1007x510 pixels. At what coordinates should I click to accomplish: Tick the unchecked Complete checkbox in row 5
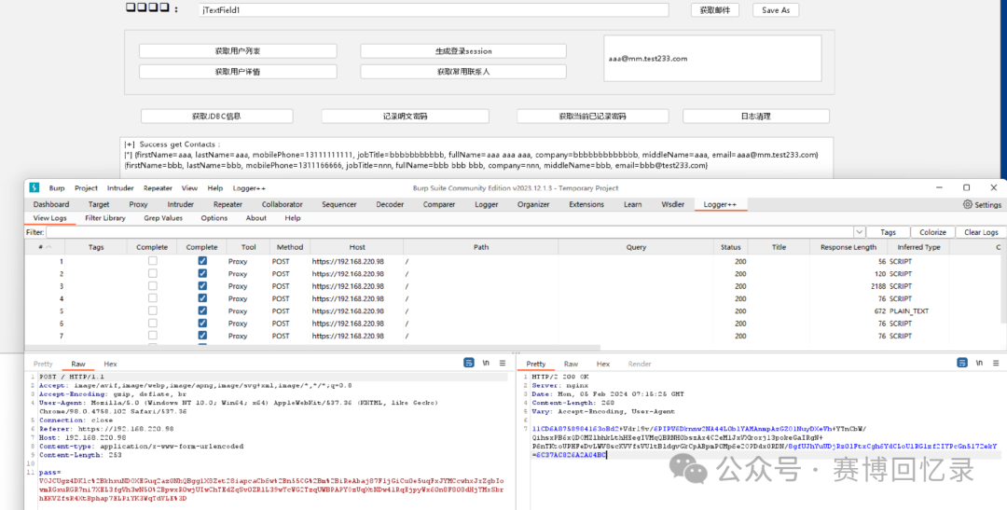[x=152, y=310]
